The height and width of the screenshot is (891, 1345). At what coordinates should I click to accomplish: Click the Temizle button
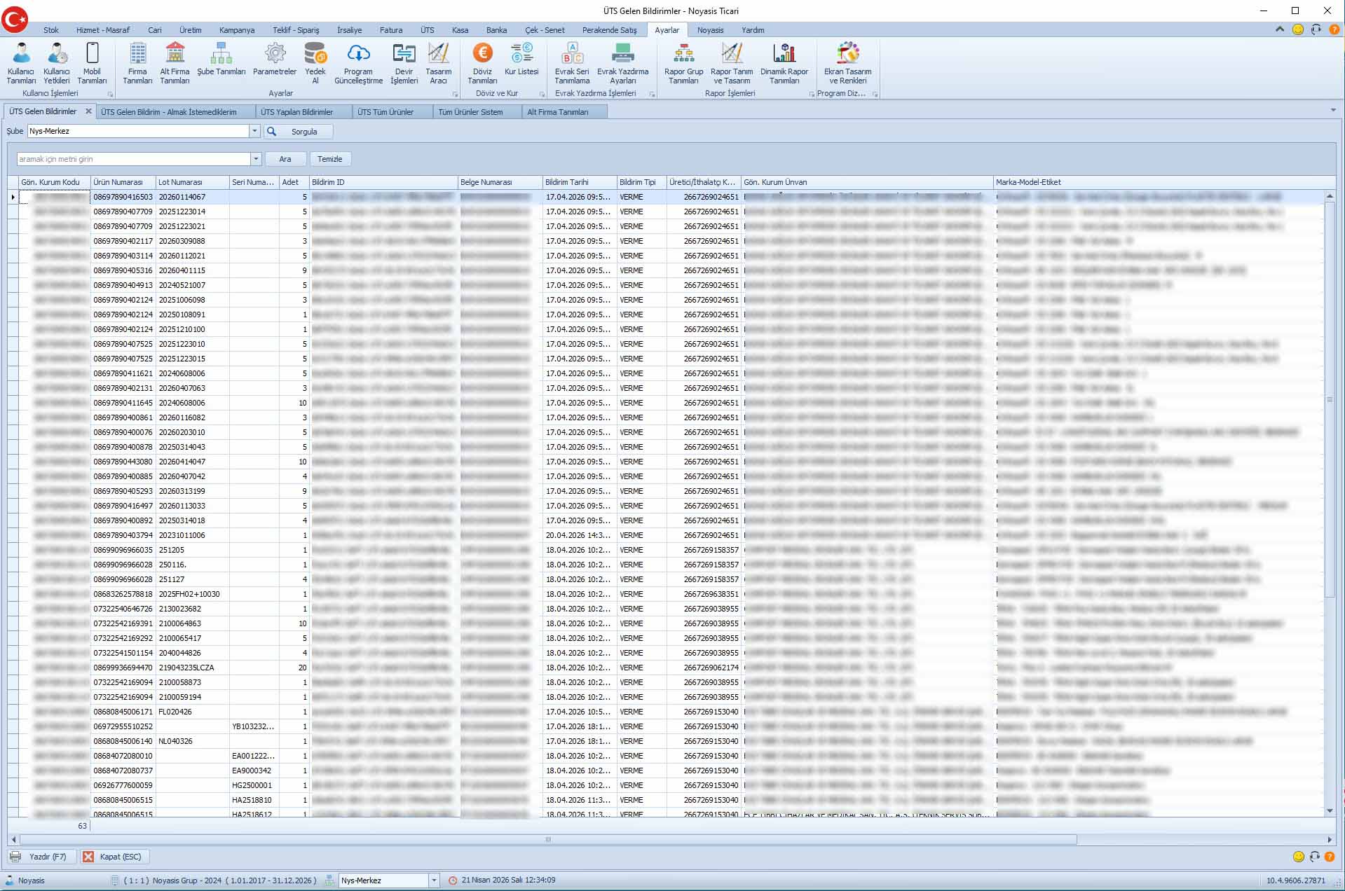(x=329, y=159)
